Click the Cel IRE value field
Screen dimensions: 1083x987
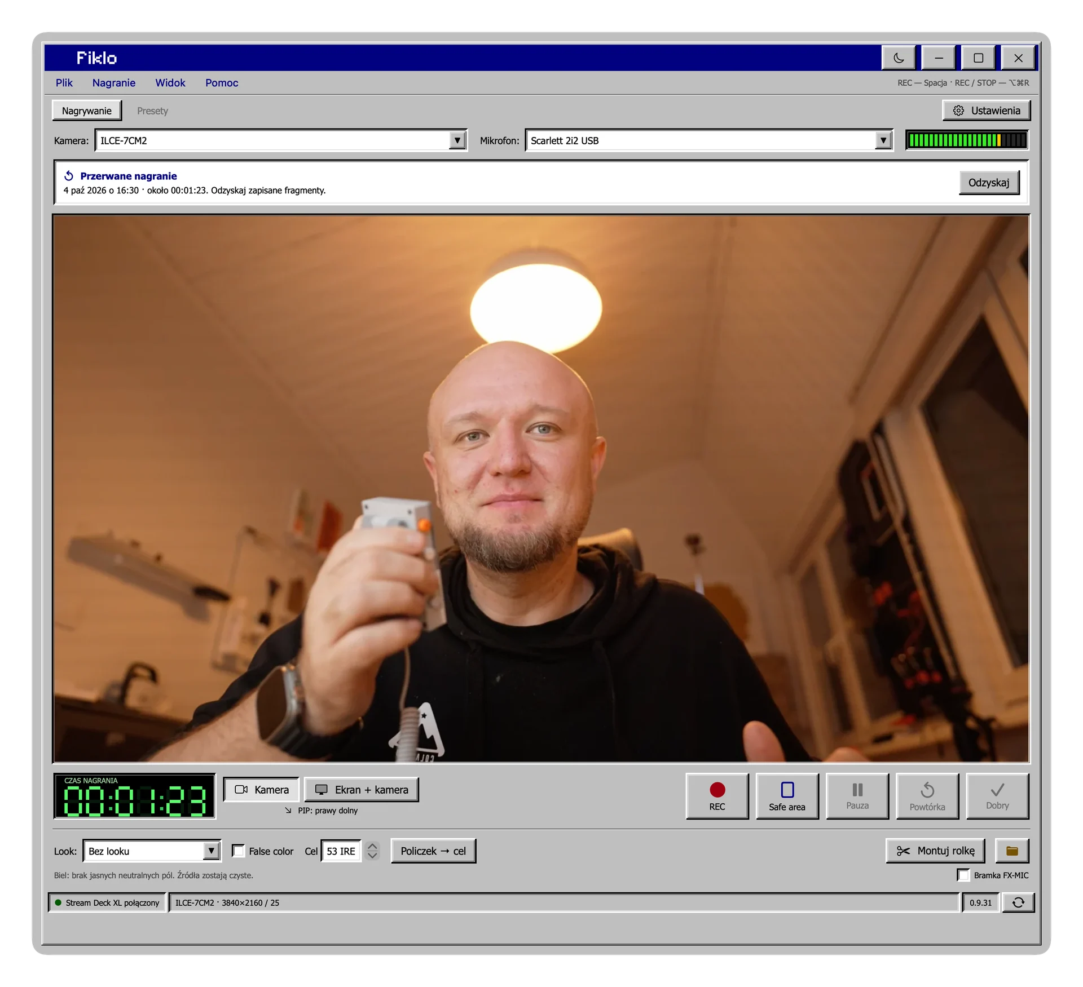coord(341,851)
